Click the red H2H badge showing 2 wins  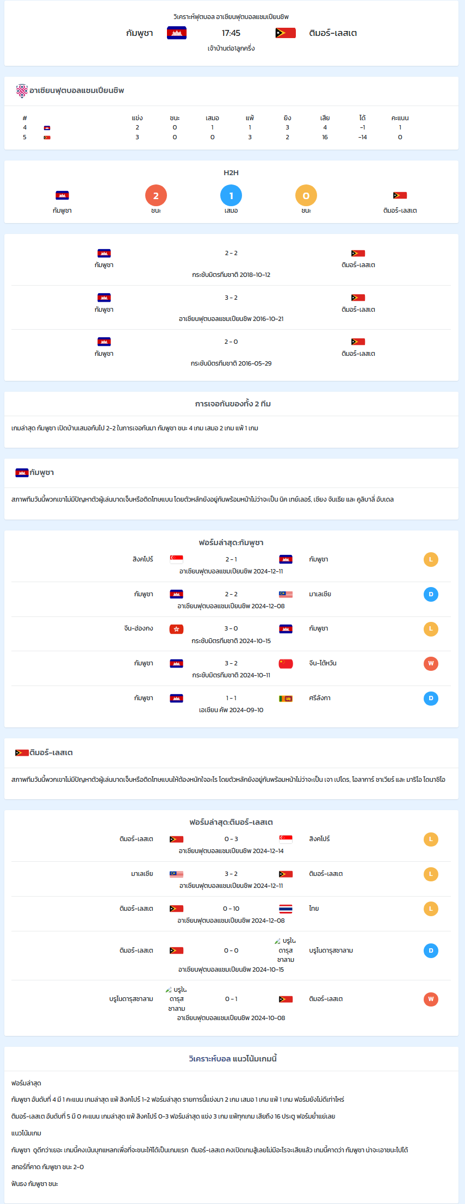click(x=156, y=196)
